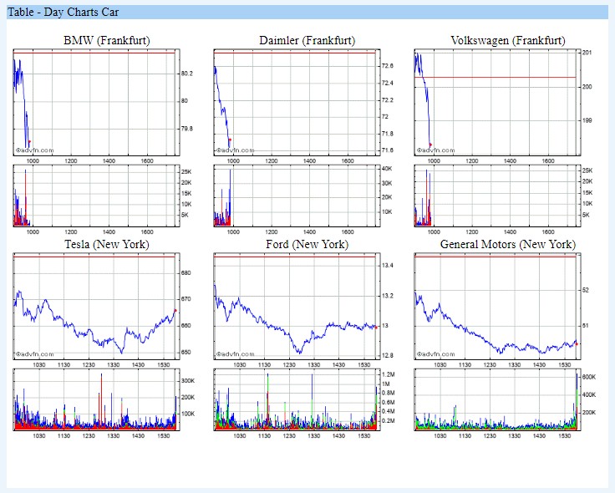Click the 40K volume label on Daimler chart

click(387, 169)
